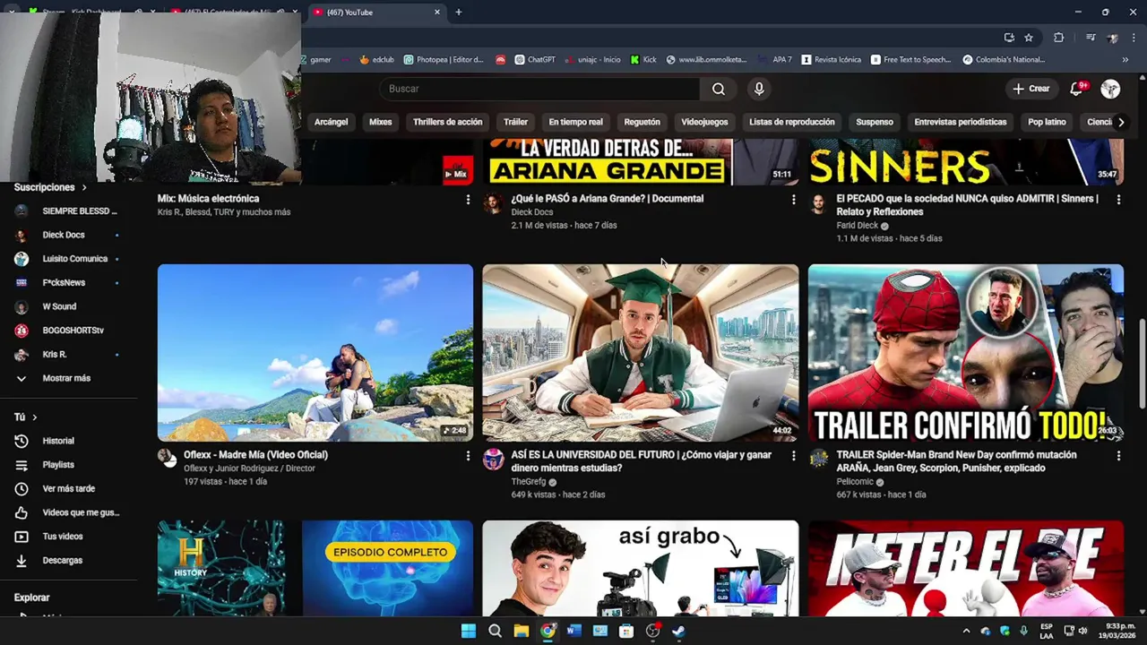Expand the Tú section chevron
This screenshot has height=645, width=1147.
pos(35,417)
